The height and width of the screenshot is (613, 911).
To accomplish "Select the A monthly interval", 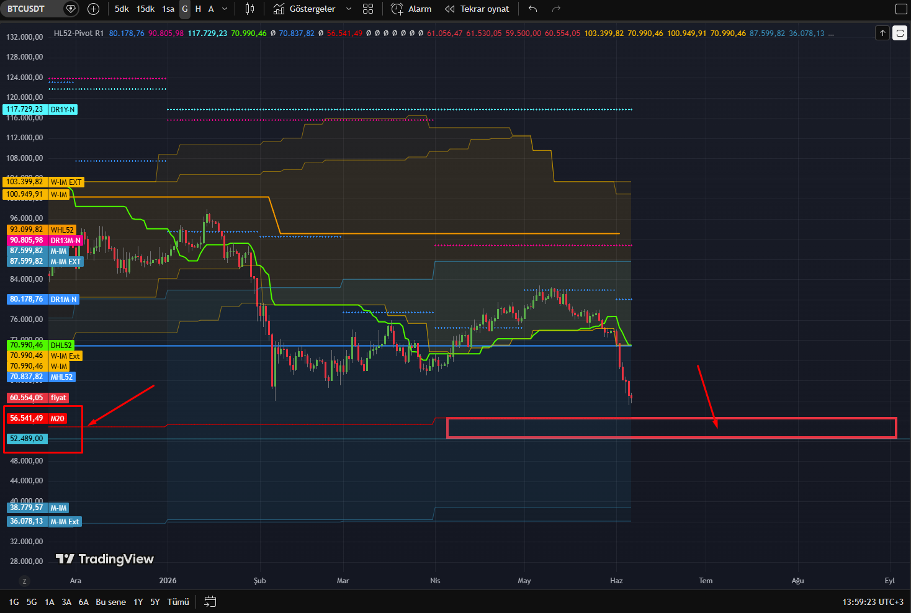I will (x=211, y=9).
